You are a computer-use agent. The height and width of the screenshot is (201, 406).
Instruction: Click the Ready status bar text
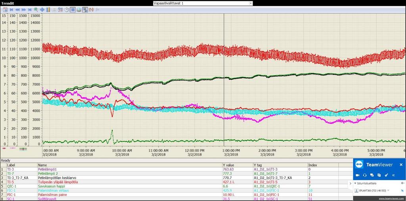6,160
